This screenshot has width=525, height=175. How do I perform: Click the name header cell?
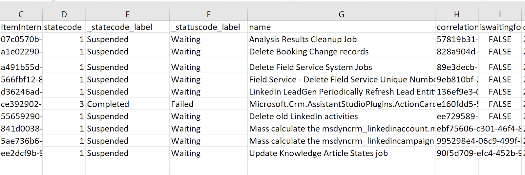[341, 27]
